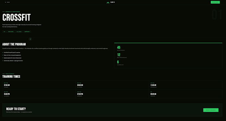This screenshot has width=226, height=121.
Task: Select the Functional tag chip
Action: [11, 32]
